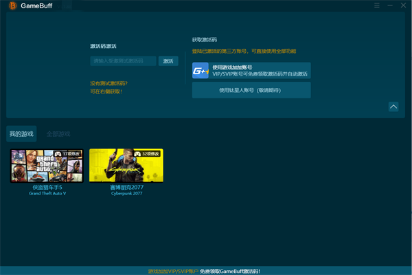
Task: Click bottom banner 免费领取GameBuff激活码
Action: click(x=230, y=271)
